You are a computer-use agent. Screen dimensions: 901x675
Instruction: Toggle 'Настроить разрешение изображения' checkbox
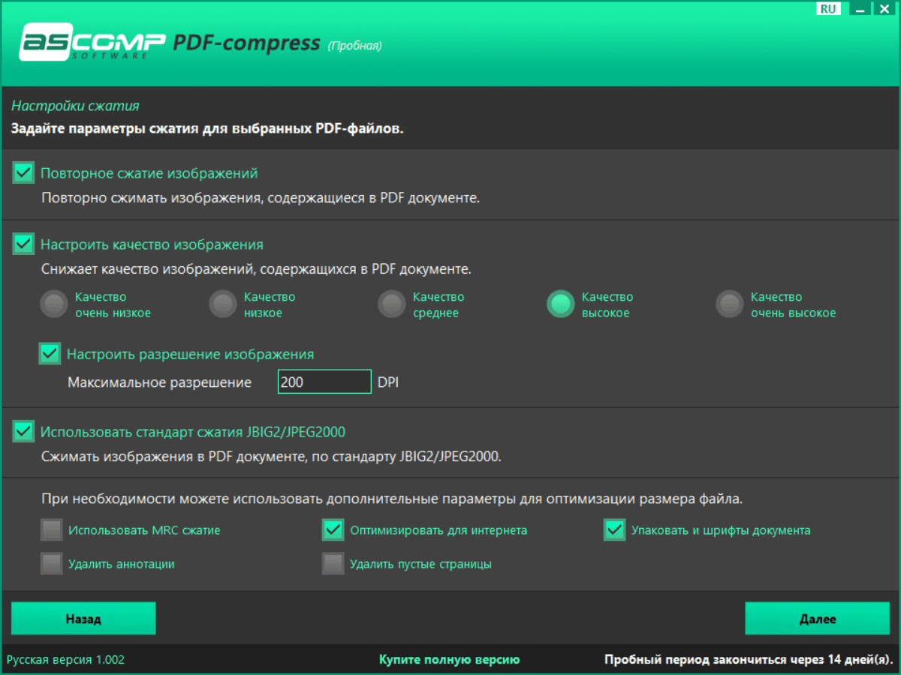[50, 353]
